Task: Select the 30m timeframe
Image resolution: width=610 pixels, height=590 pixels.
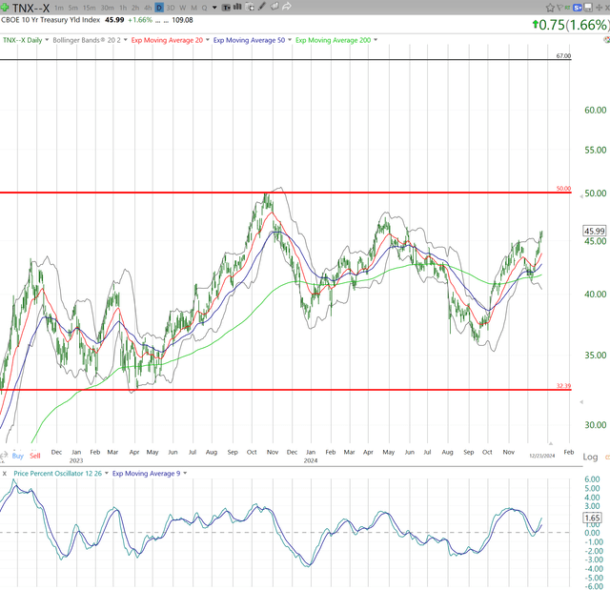Action: 108,8
